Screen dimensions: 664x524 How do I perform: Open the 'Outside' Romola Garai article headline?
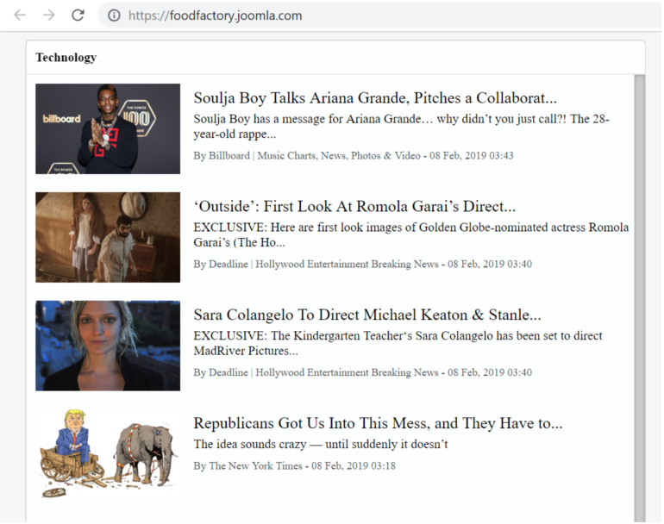tap(354, 207)
